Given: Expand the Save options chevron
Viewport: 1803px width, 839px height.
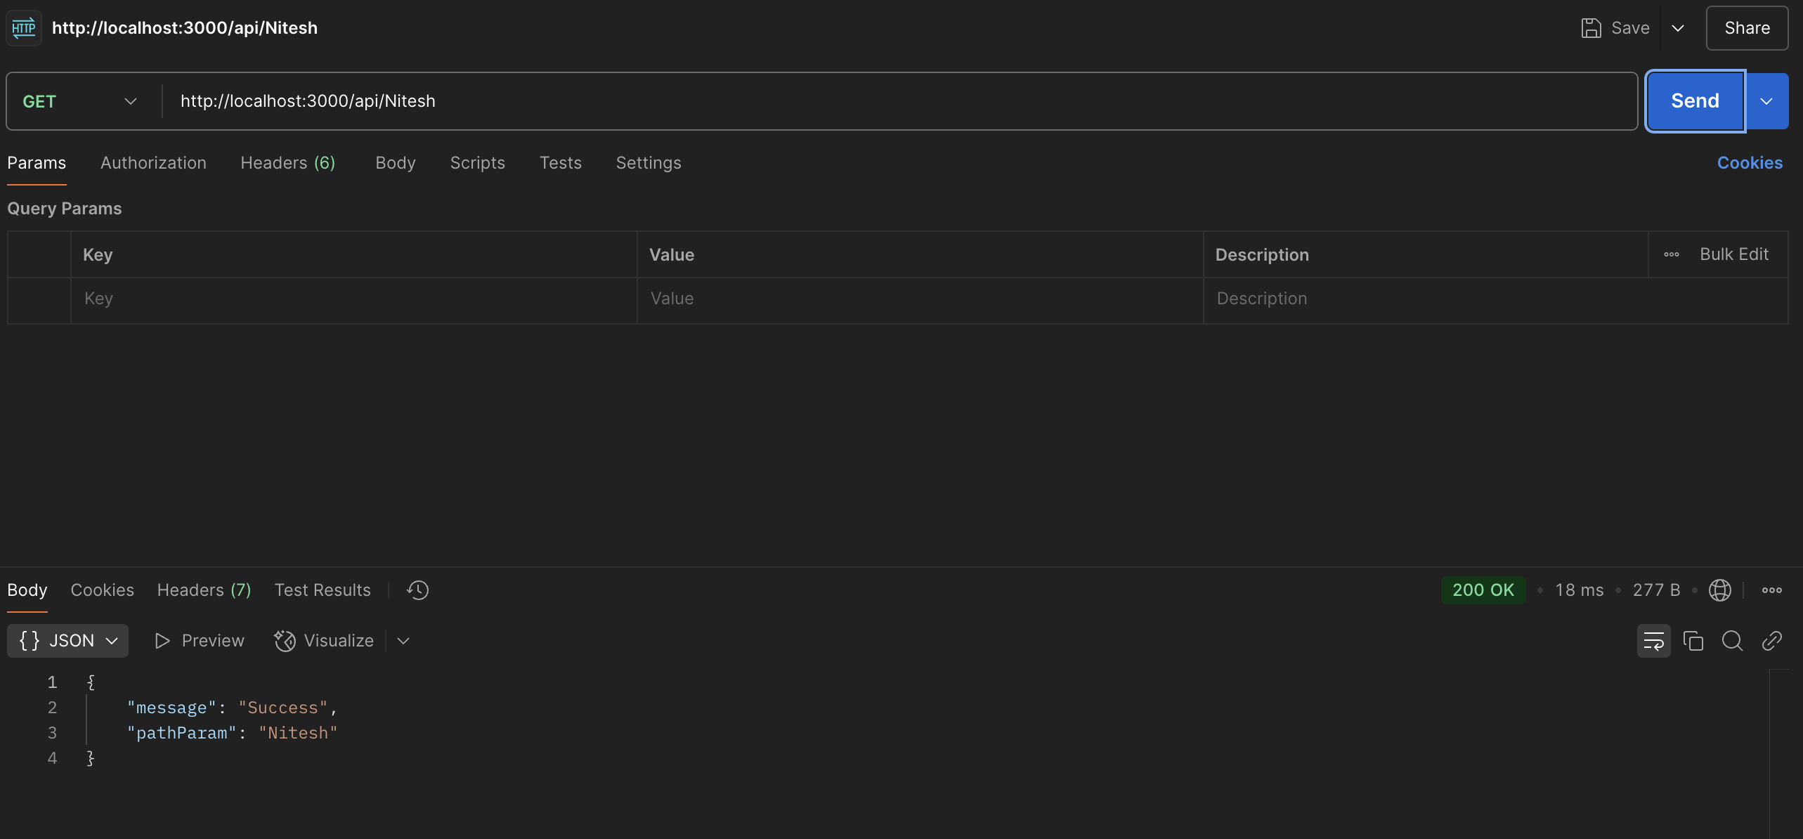Looking at the screenshot, I should pos(1678,28).
